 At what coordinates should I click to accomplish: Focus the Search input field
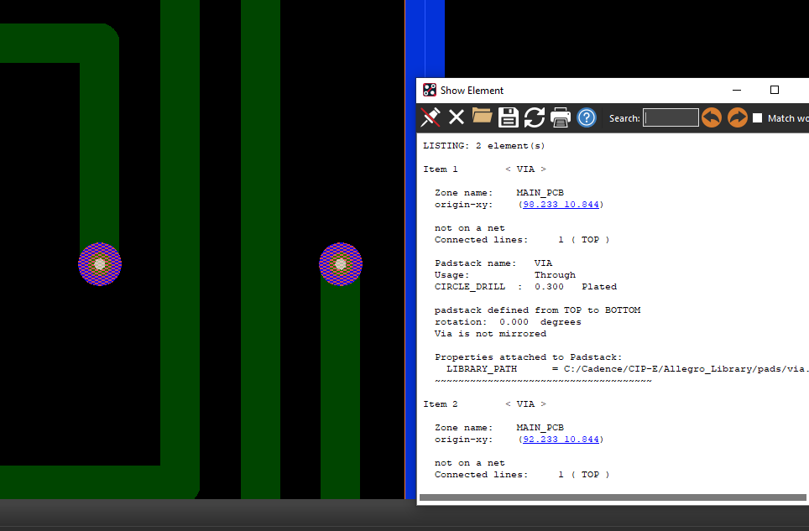pyautogui.click(x=671, y=117)
